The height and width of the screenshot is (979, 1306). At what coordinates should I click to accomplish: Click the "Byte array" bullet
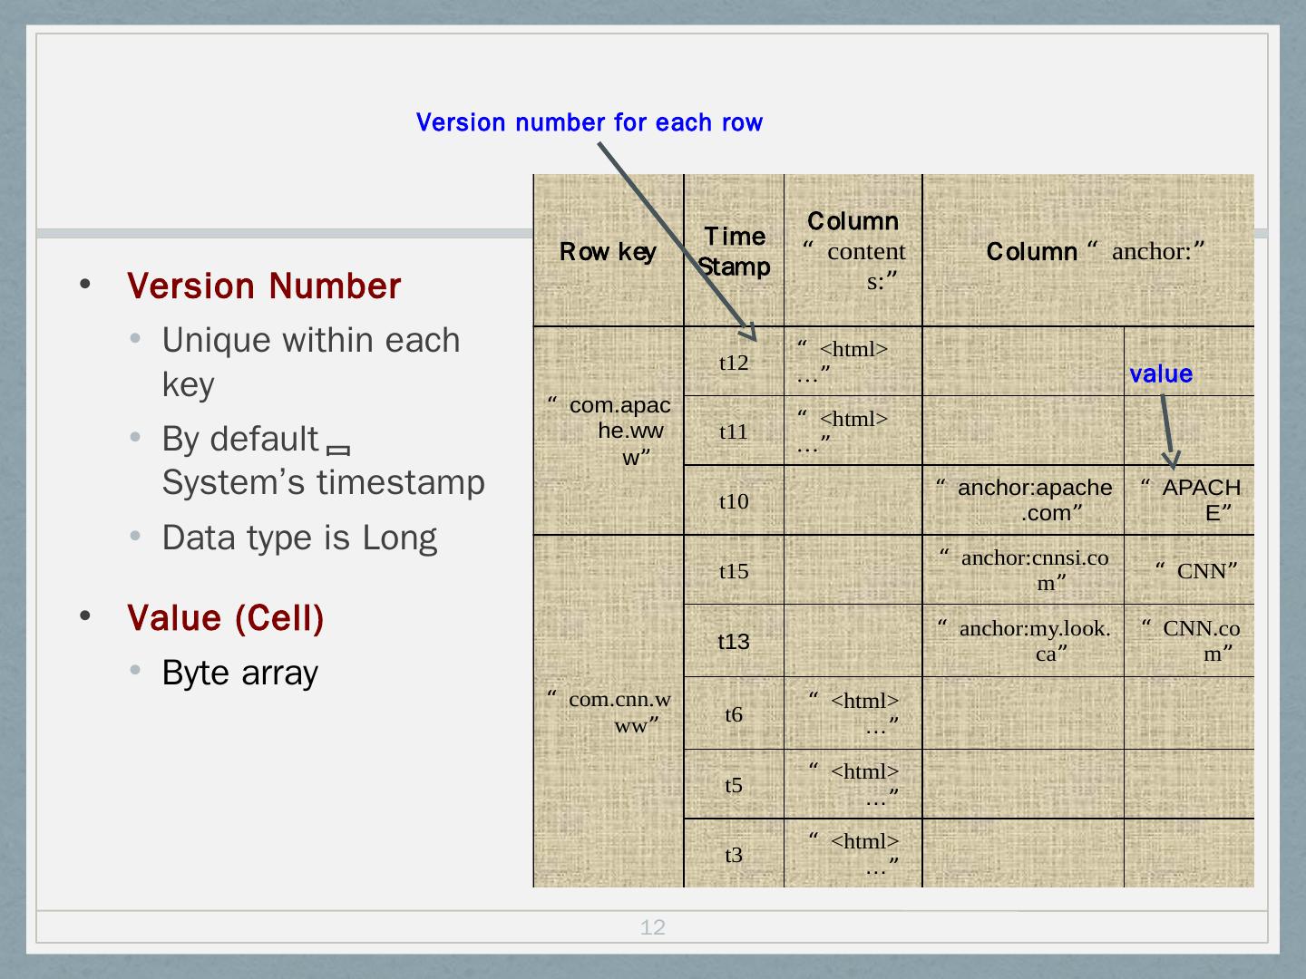pyautogui.click(x=240, y=673)
